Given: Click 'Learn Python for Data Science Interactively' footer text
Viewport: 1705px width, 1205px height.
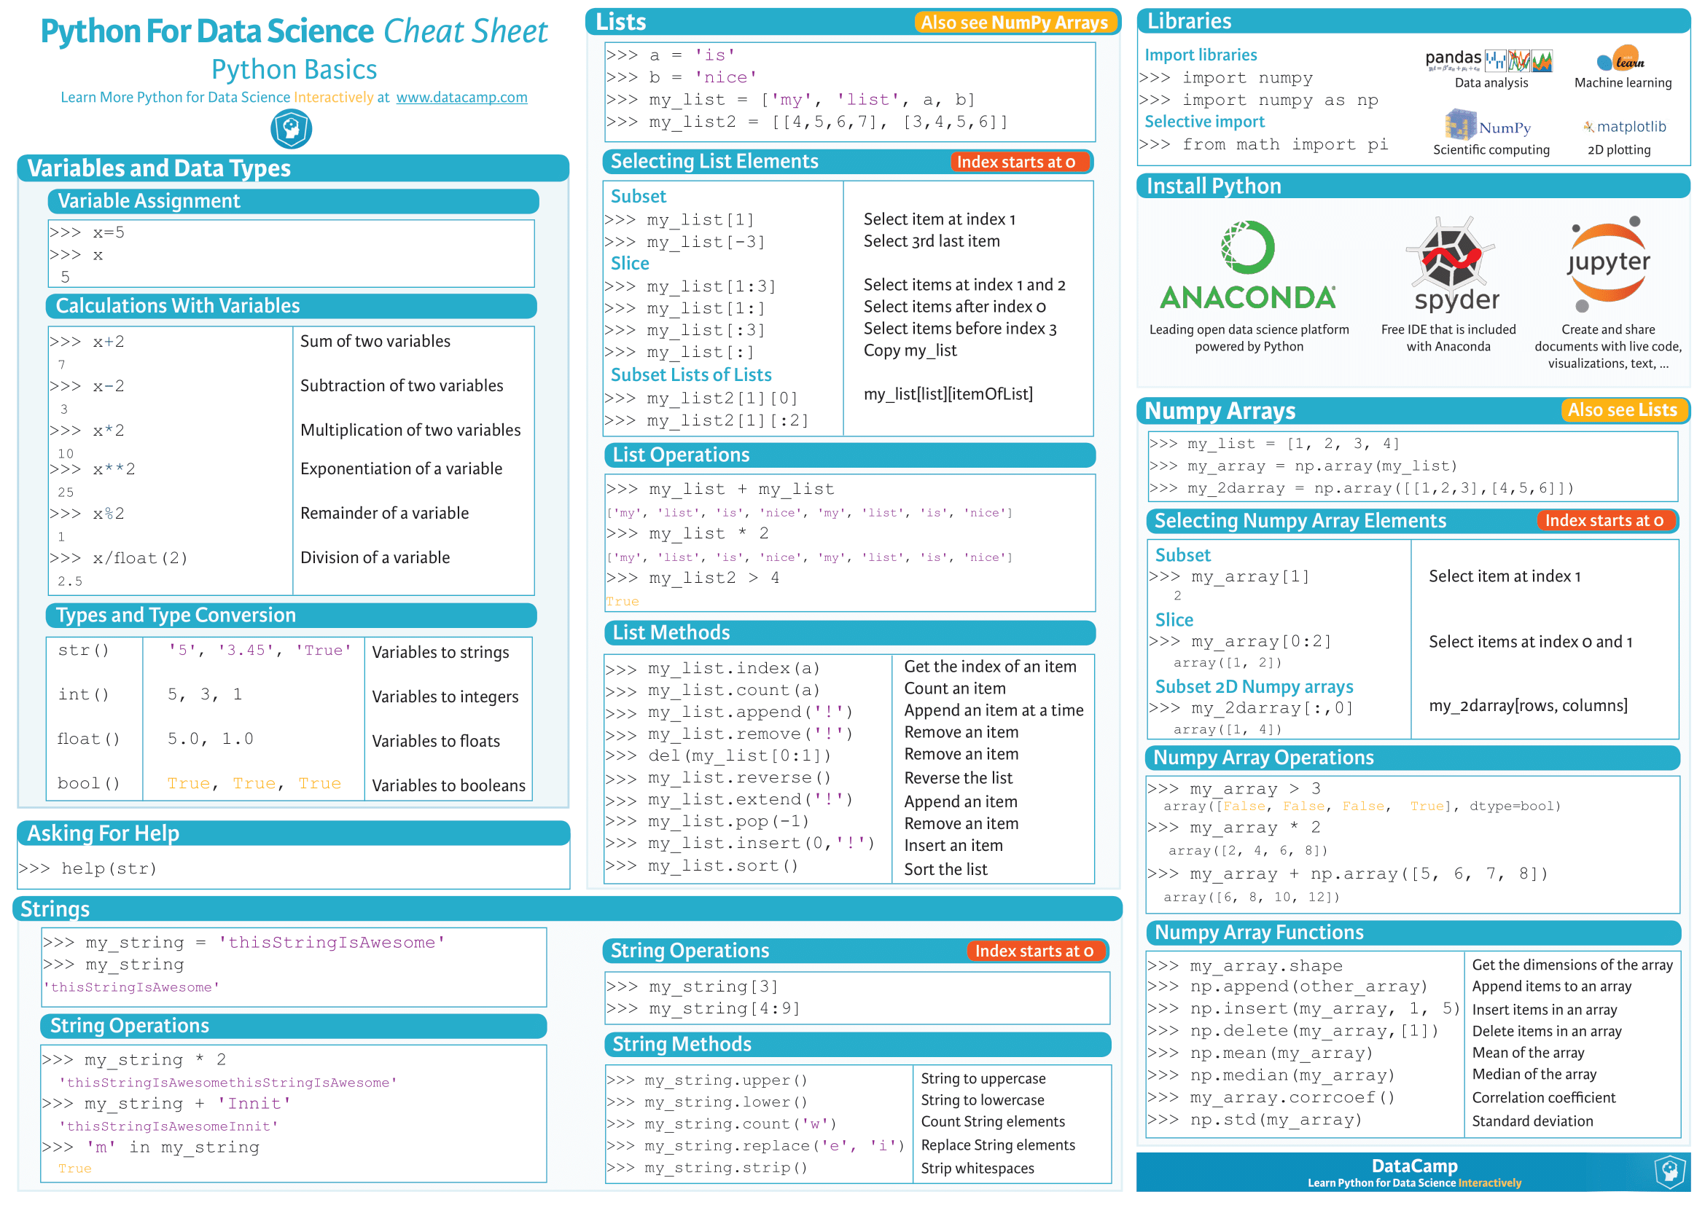Looking at the screenshot, I should 1413,1182.
